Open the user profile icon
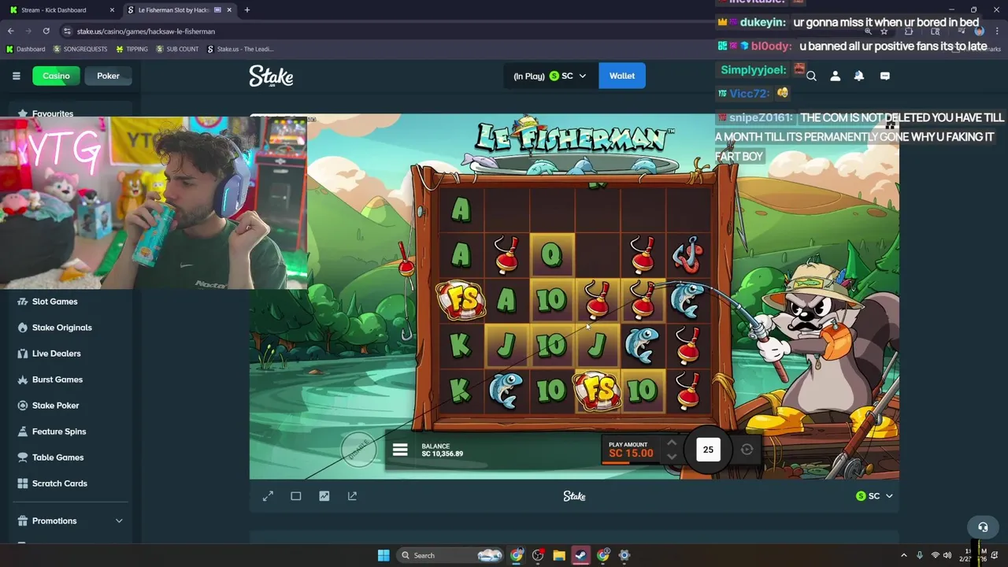Screen dimensions: 1008x567 point(836,76)
